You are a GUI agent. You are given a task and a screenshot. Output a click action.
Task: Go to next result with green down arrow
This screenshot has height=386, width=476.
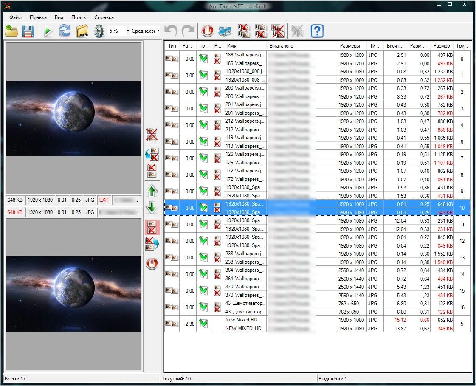[152, 207]
